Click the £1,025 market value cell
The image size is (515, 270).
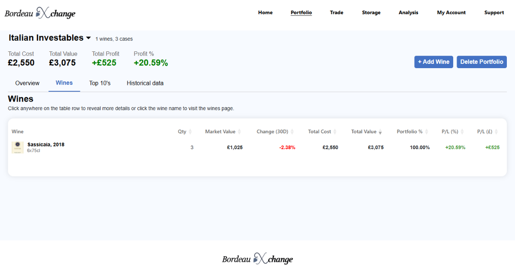pyautogui.click(x=235, y=147)
